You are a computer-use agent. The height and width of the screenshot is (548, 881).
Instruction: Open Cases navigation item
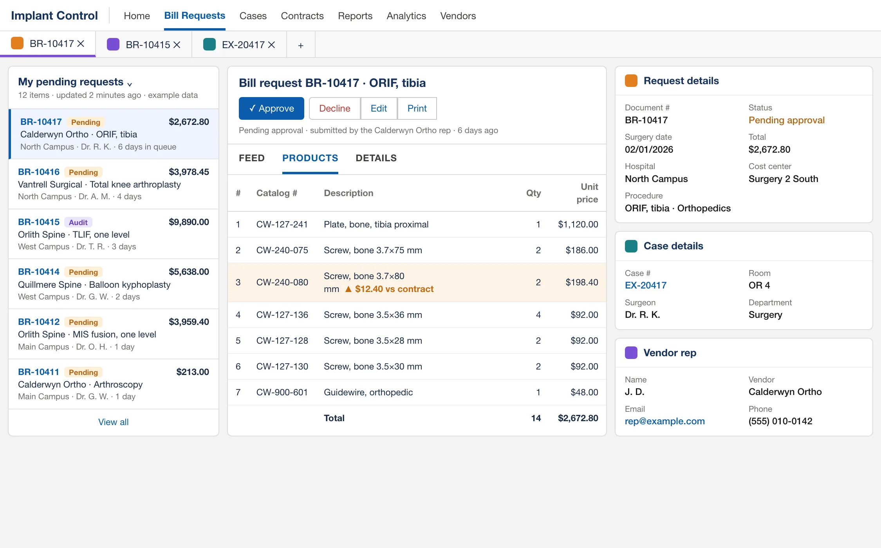[x=253, y=16]
